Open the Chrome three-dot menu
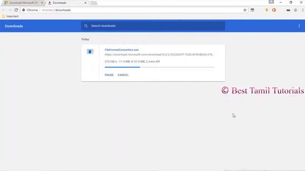Screen dimensions: 305x171 pyautogui.click(x=303, y=10)
